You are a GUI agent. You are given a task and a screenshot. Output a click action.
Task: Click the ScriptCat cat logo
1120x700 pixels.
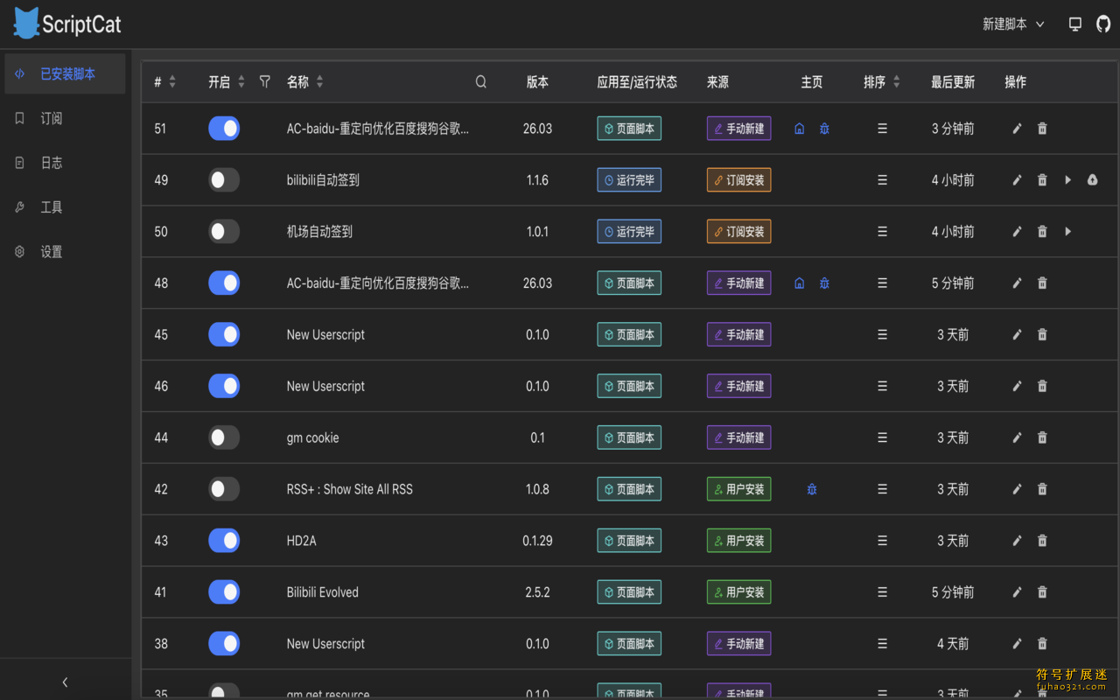pos(26,24)
